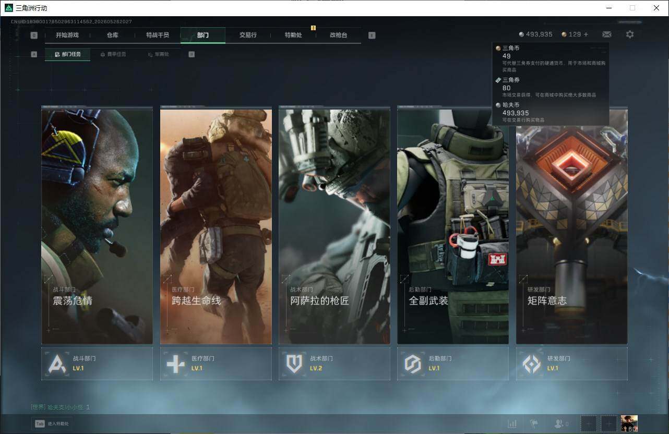The width and height of the screenshot is (669, 434).
Task: Click the 战术部门 shield emblem icon
Action: coord(295,364)
